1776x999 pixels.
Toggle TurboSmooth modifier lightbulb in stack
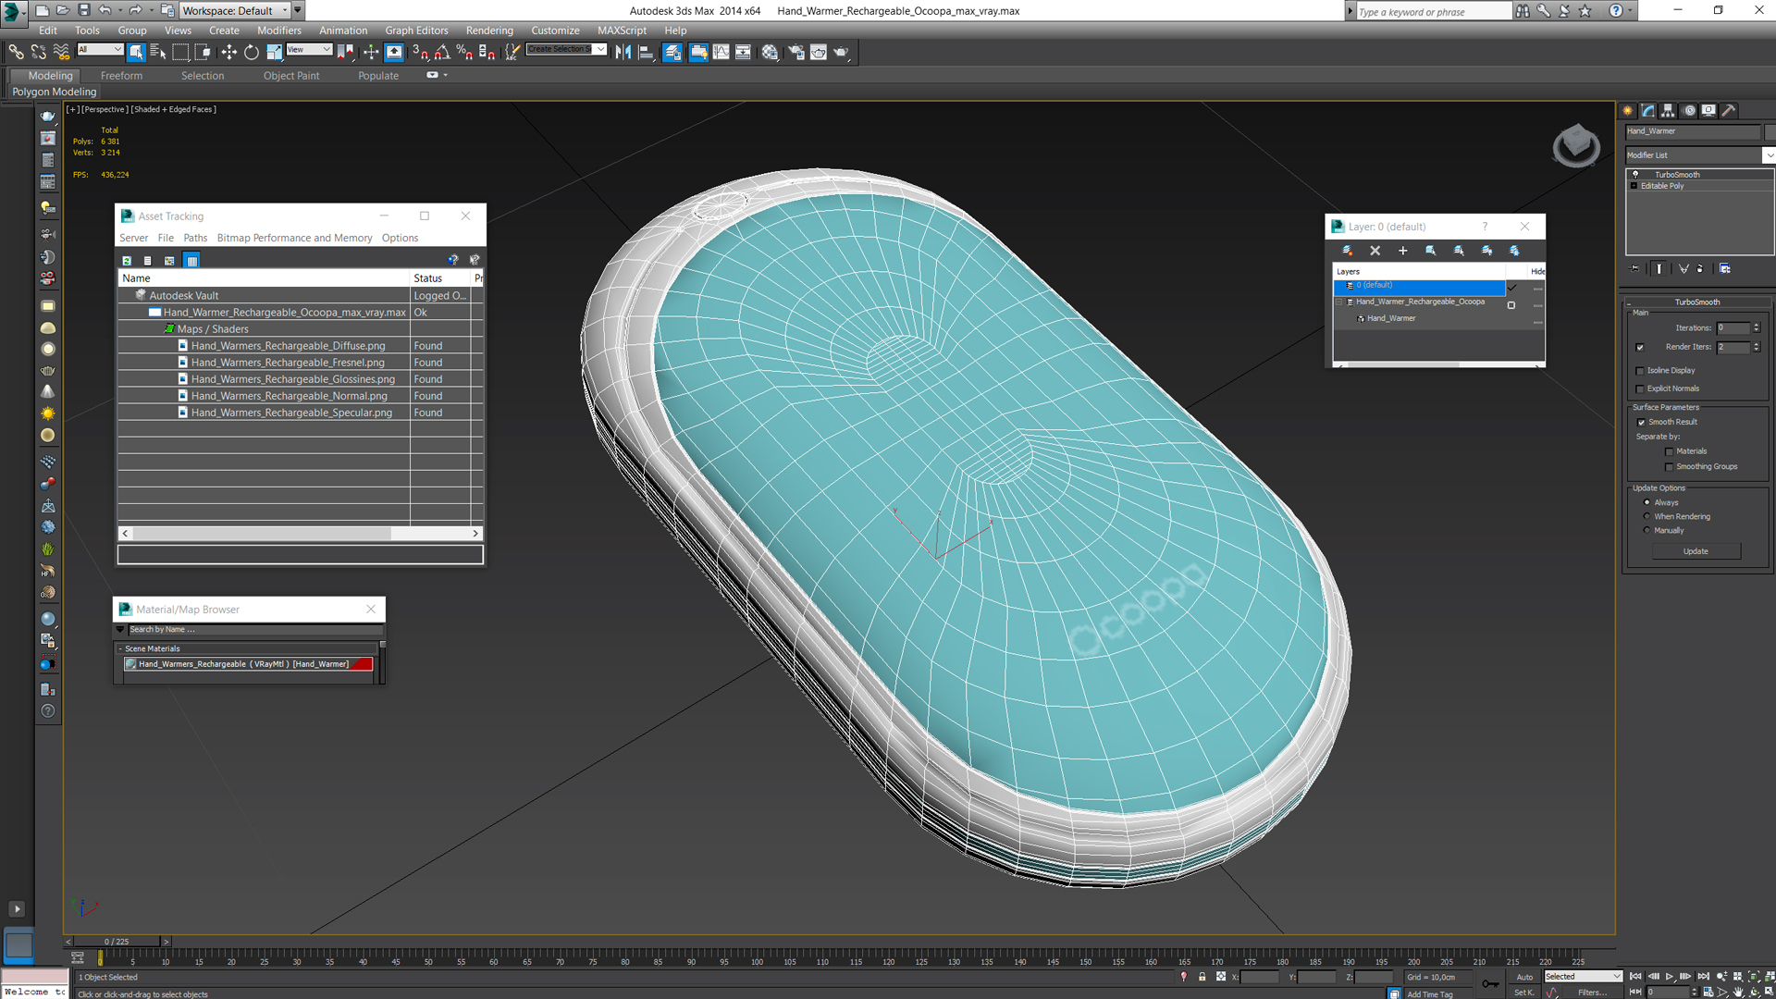[x=1635, y=175]
